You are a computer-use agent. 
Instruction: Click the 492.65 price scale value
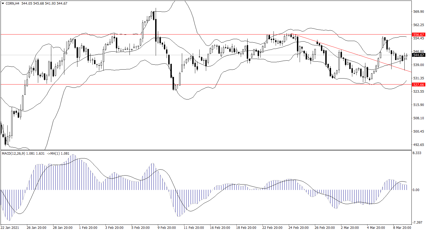pos(419,145)
